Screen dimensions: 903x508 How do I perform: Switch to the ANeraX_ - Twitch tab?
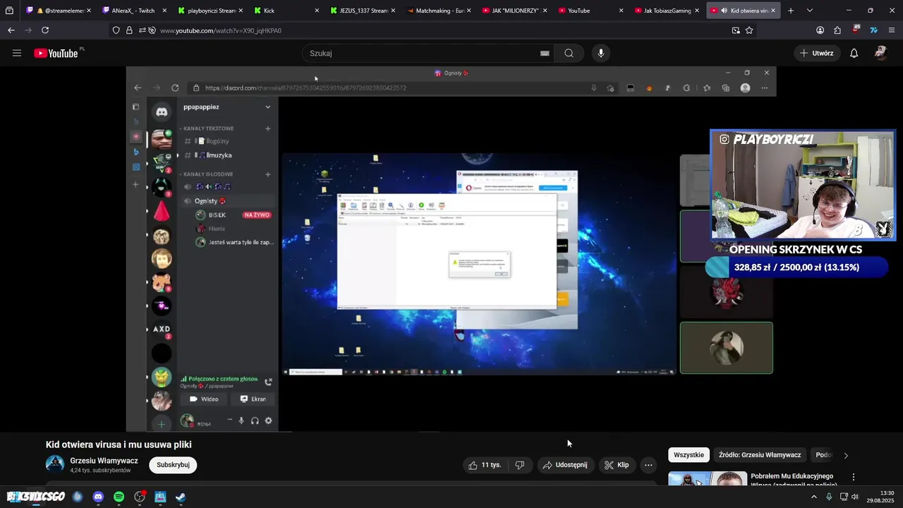tap(132, 11)
